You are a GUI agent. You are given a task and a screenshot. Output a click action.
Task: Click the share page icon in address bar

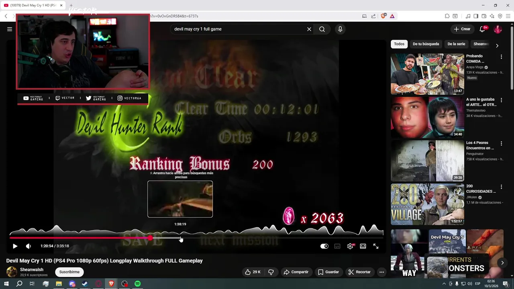click(x=373, y=16)
